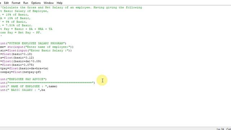This screenshot has height=130, width=231.
Task: Click the 'Pay = Net Pay - PF.' line
Action: (x=21, y=32)
